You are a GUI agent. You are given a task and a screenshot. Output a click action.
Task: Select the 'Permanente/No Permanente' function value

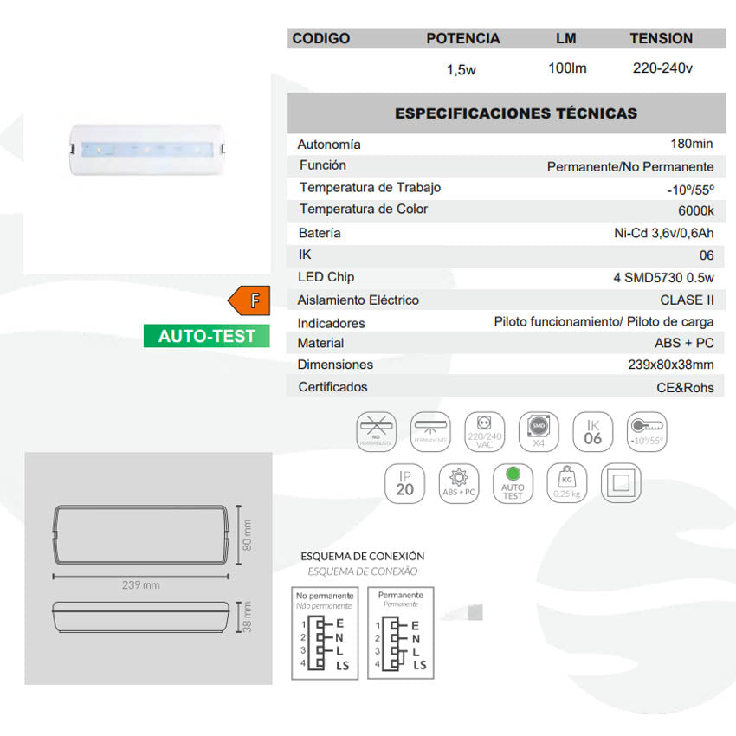pyautogui.click(x=630, y=166)
